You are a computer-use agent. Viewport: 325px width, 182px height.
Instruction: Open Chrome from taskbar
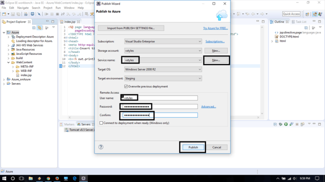point(48,179)
